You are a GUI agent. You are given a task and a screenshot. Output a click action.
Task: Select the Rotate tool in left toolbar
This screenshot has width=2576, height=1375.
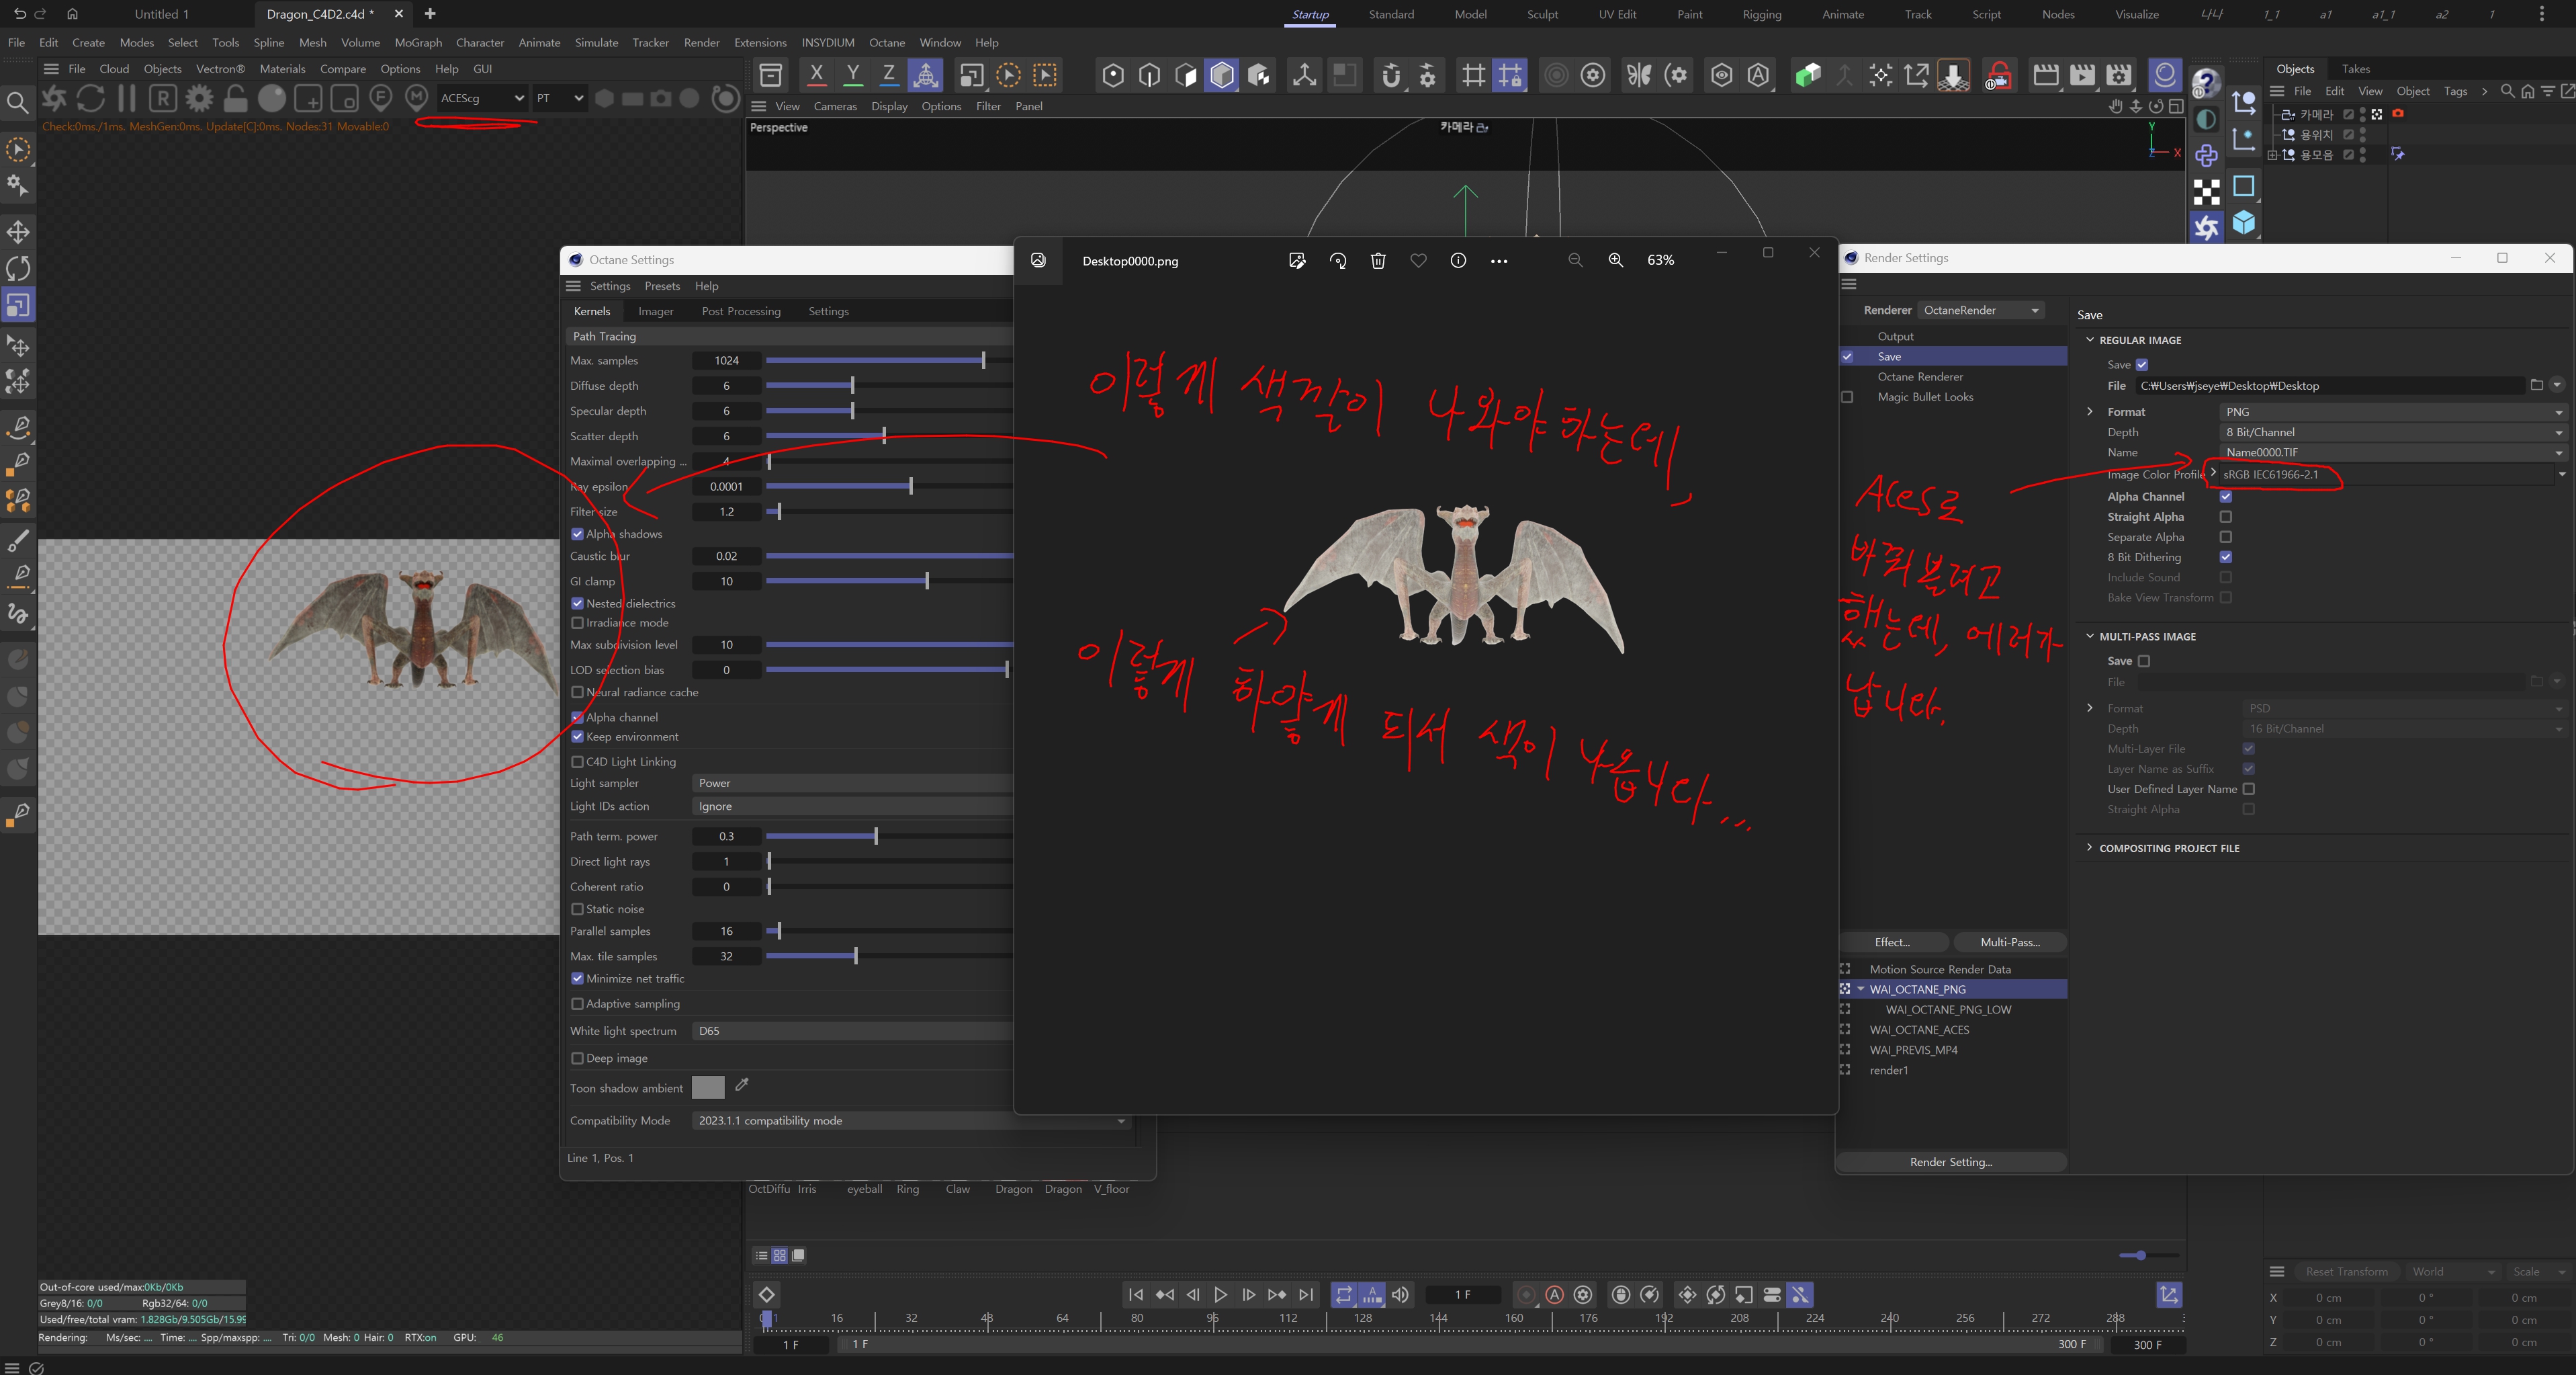[x=18, y=268]
